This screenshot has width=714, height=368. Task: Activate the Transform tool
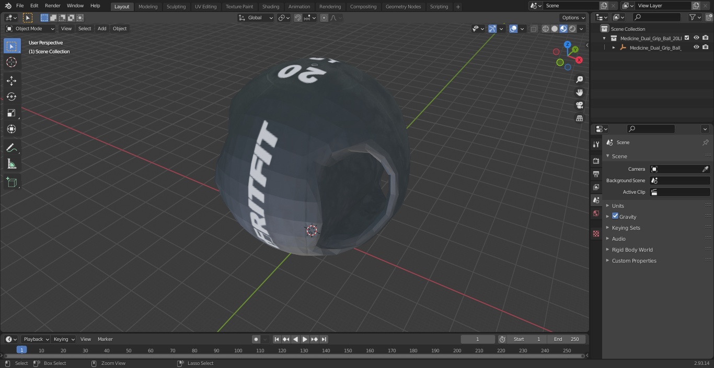click(x=11, y=129)
